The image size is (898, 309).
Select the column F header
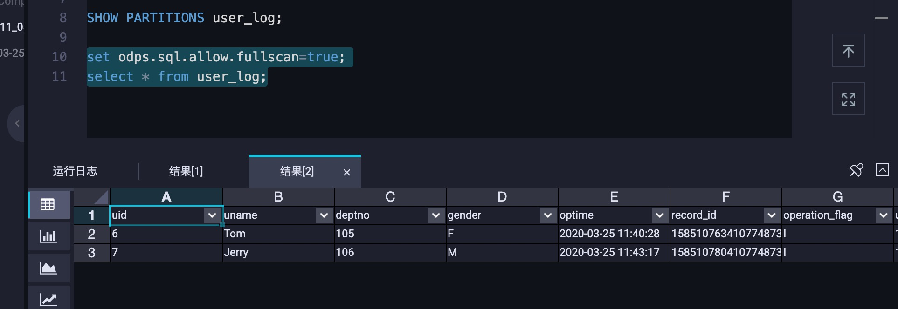point(725,197)
